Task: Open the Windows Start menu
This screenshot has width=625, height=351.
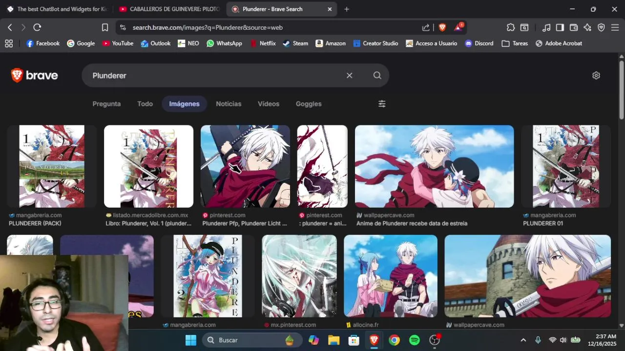Action: pos(190,340)
